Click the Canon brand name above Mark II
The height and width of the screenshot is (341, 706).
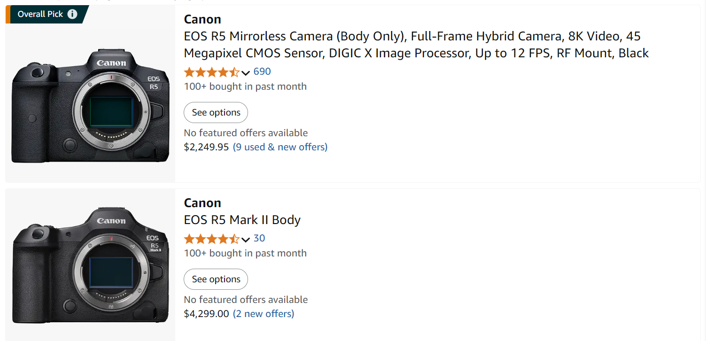202,203
